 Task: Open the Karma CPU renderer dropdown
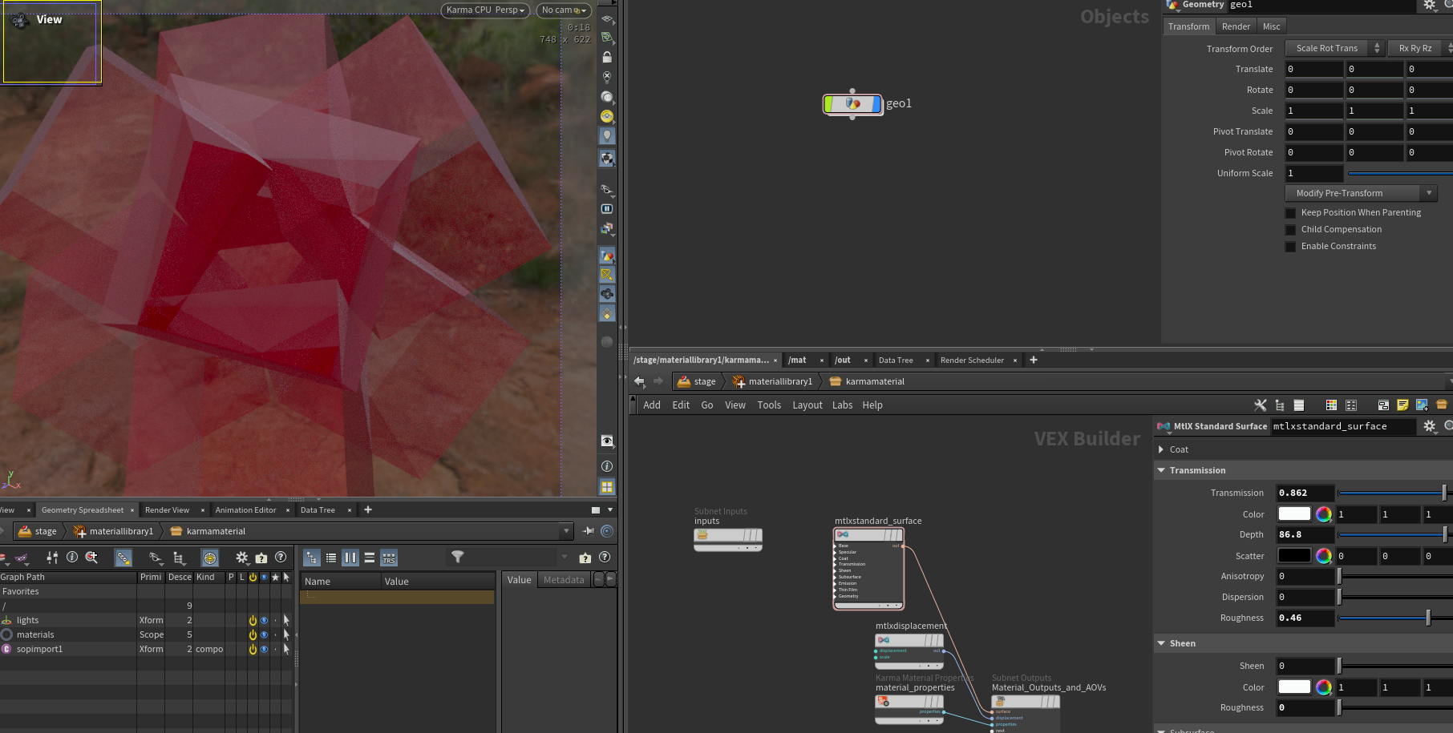pos(485,10)
